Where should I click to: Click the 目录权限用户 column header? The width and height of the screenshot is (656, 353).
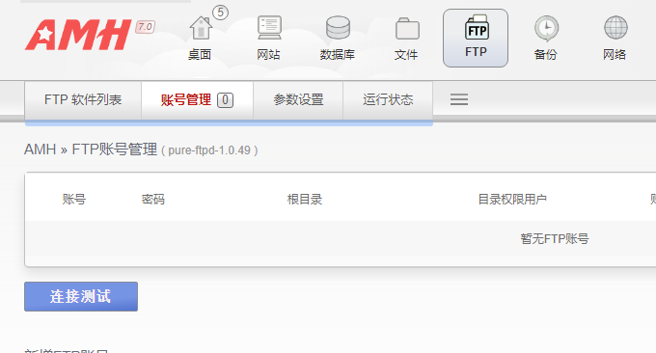512,200
